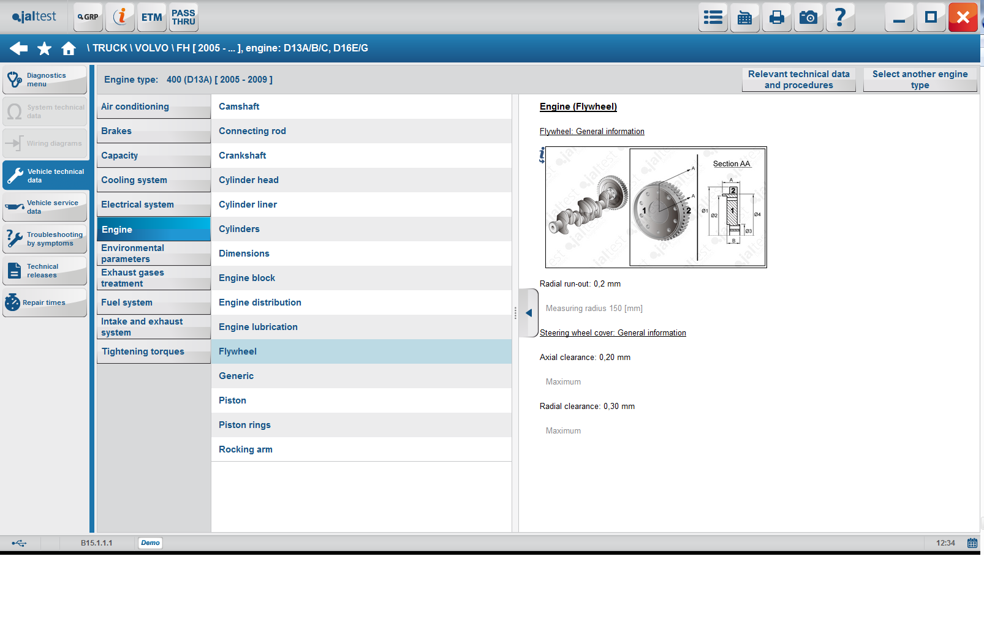Select Troubleshooting by symptoms
The width and height of the screenshot is (984, 627).
click(x=45, y=239)
